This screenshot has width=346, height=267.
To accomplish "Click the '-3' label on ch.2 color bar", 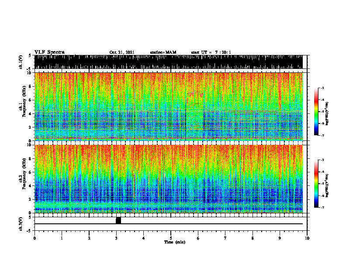I will point(322,160).
